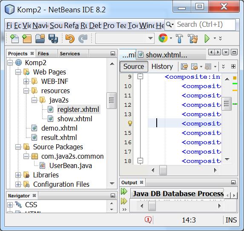Viewport: 244px width, 231px height.
Task: Expand the CSS node in Navigator
Action: 10,205
